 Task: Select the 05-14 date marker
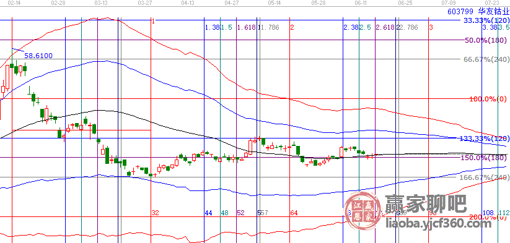[x=274, y=2]
